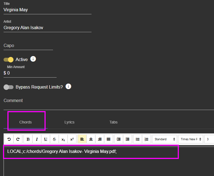Turn off the Active toggle
214x176 pixels.
[9, 60]
